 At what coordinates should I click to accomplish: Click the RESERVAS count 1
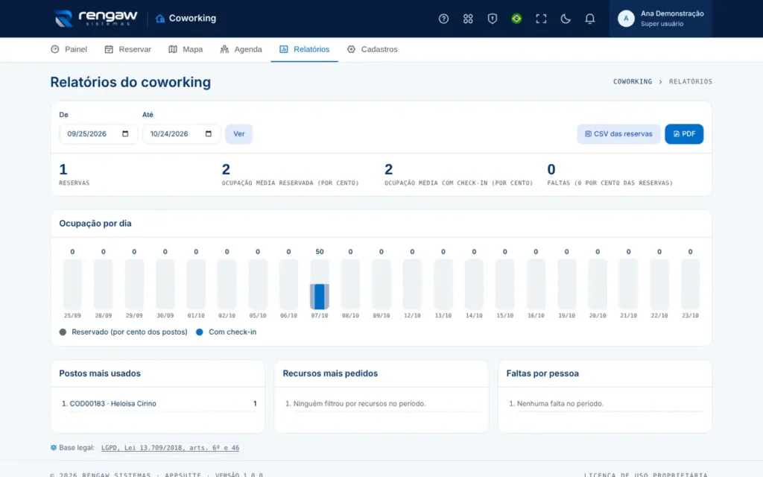click(x=63, y=169)
